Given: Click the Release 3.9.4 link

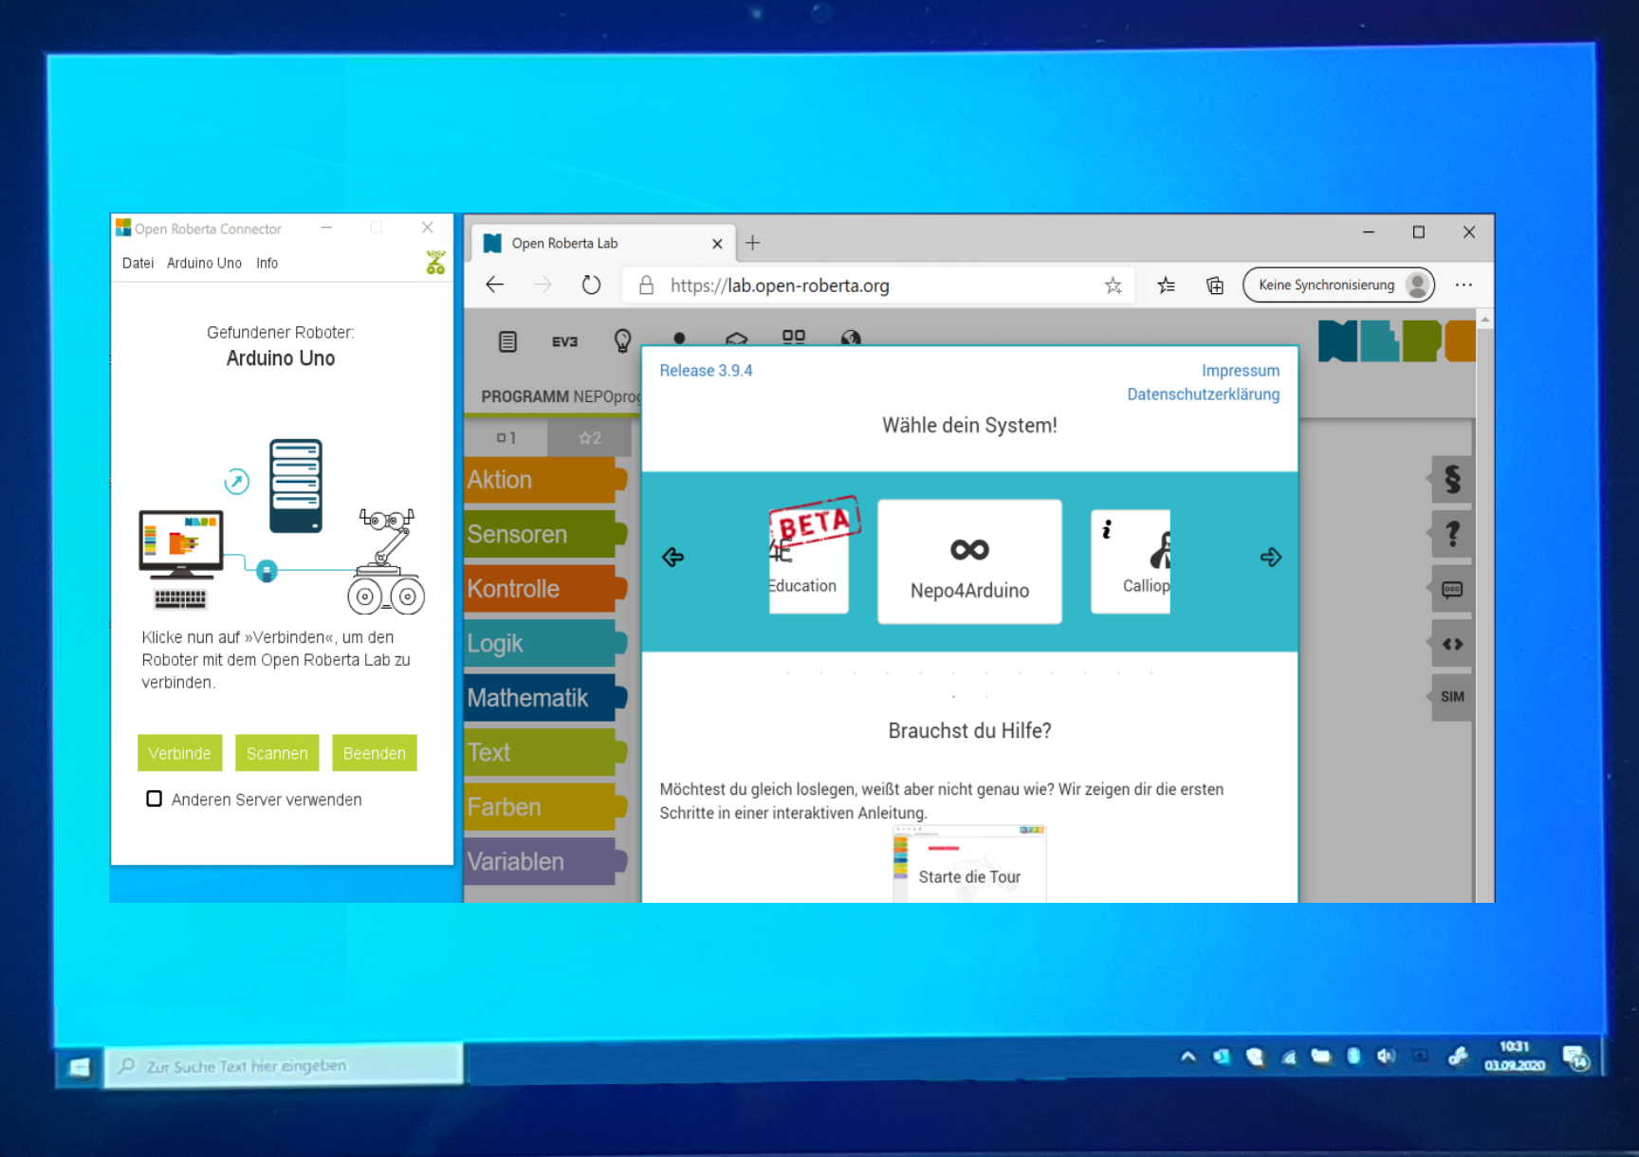Looking at the screenshot, I should pyautogui.click(x=706, y=371).
